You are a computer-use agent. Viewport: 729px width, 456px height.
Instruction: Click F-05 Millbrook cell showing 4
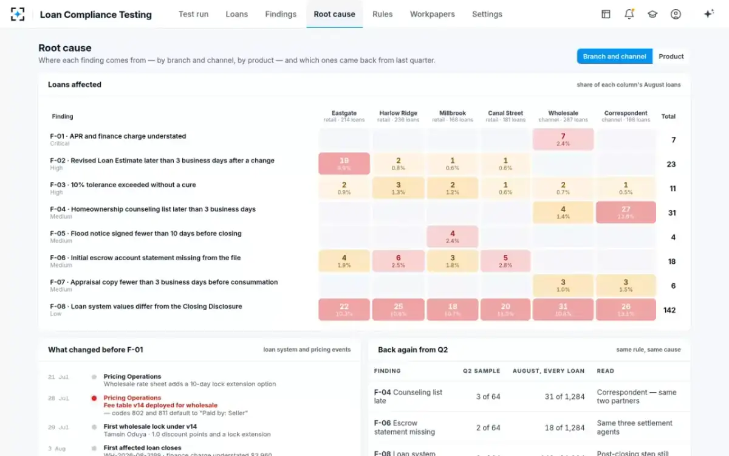[x=453, y=237]
